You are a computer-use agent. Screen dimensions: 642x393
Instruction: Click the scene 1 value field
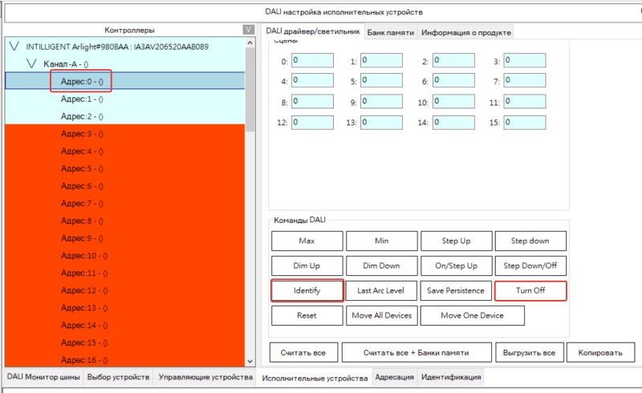pyautogui.click(x=381, y=60)
